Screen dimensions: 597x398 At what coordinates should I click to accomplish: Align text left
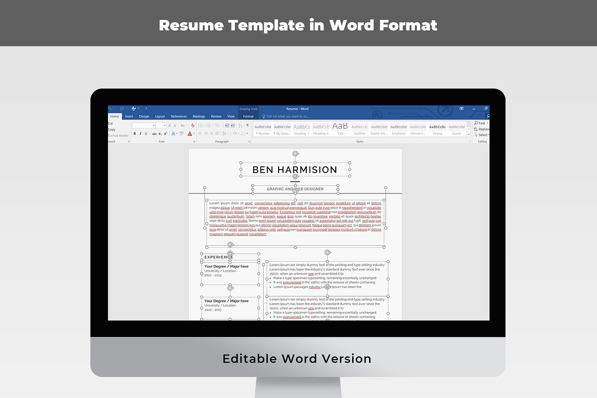pos(200,133)
